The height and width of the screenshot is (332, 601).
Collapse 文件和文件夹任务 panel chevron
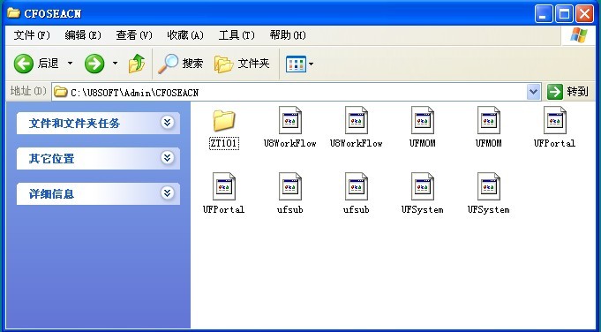coord(167,123)
